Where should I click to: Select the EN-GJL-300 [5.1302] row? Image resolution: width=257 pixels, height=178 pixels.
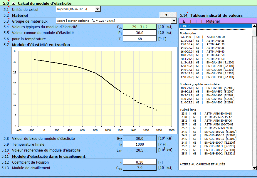coord(216,73)
